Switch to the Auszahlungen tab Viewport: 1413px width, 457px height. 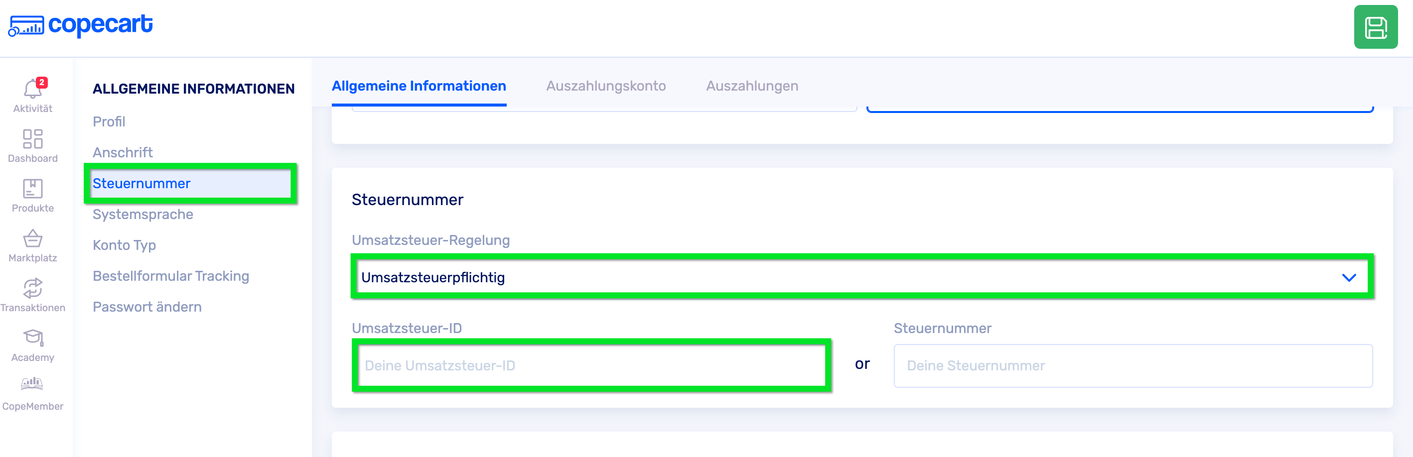click(x=752, y=86)
